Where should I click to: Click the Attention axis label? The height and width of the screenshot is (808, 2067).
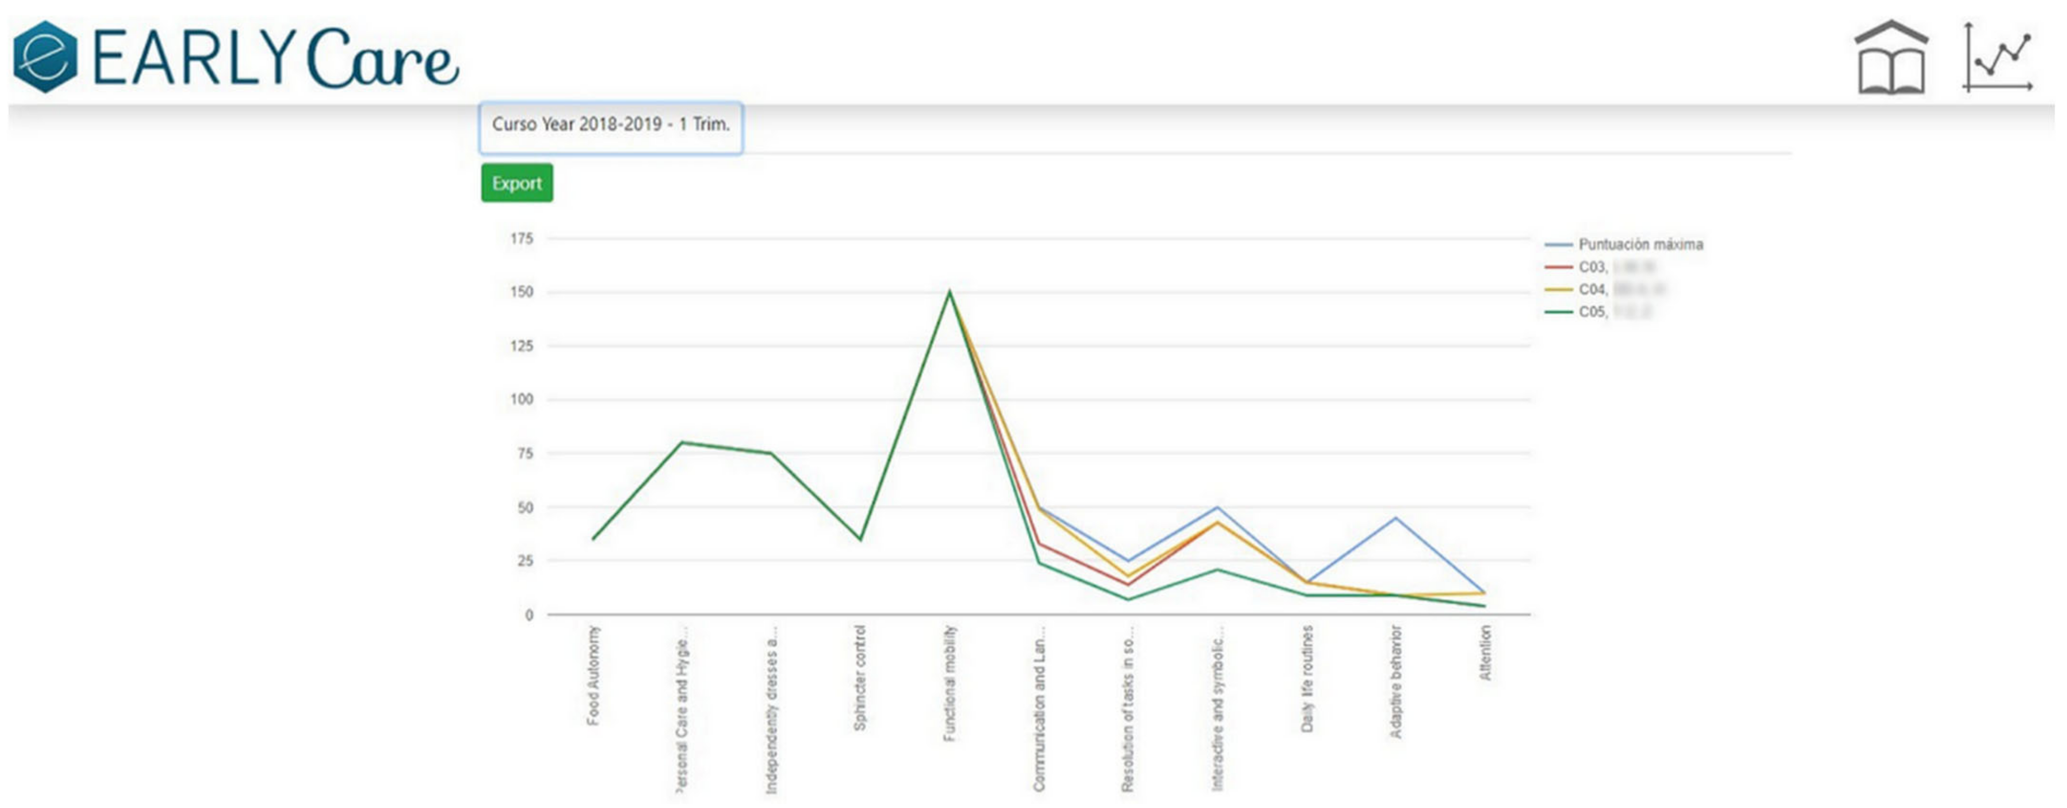tap(1484, 653)
